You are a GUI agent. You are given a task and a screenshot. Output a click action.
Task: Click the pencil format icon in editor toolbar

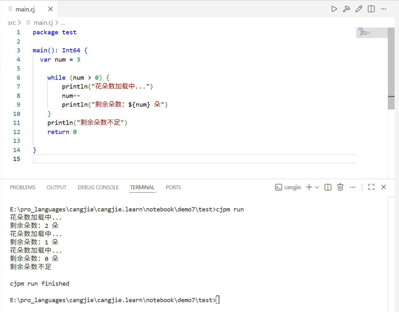pyautogui.click(x=359, y=9)
